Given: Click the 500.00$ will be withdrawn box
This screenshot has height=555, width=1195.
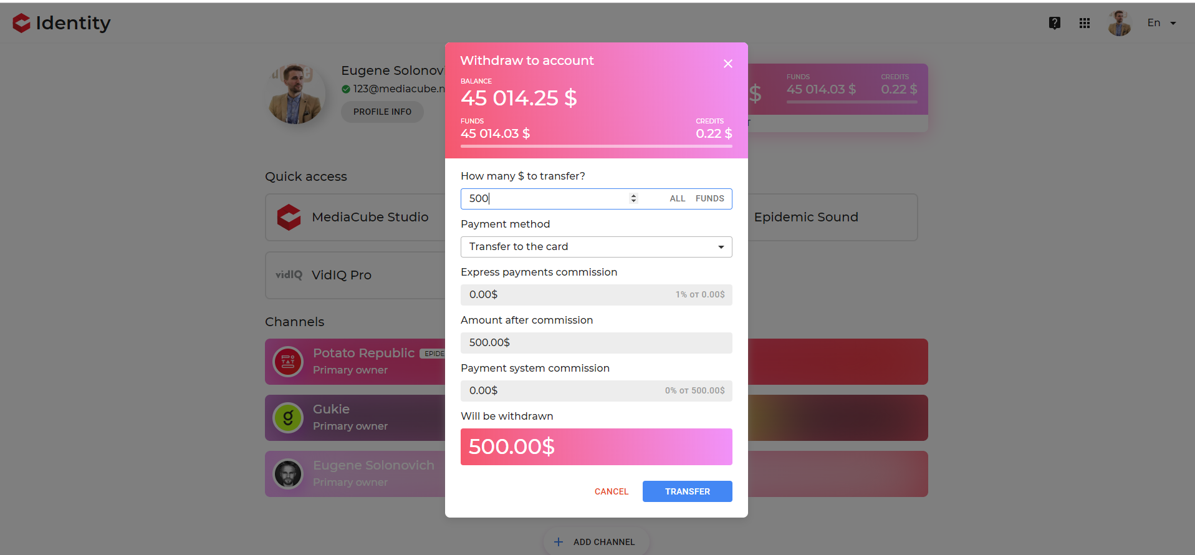Looking at the screenshot, I should pyautogui.click(x=596, y=446).
